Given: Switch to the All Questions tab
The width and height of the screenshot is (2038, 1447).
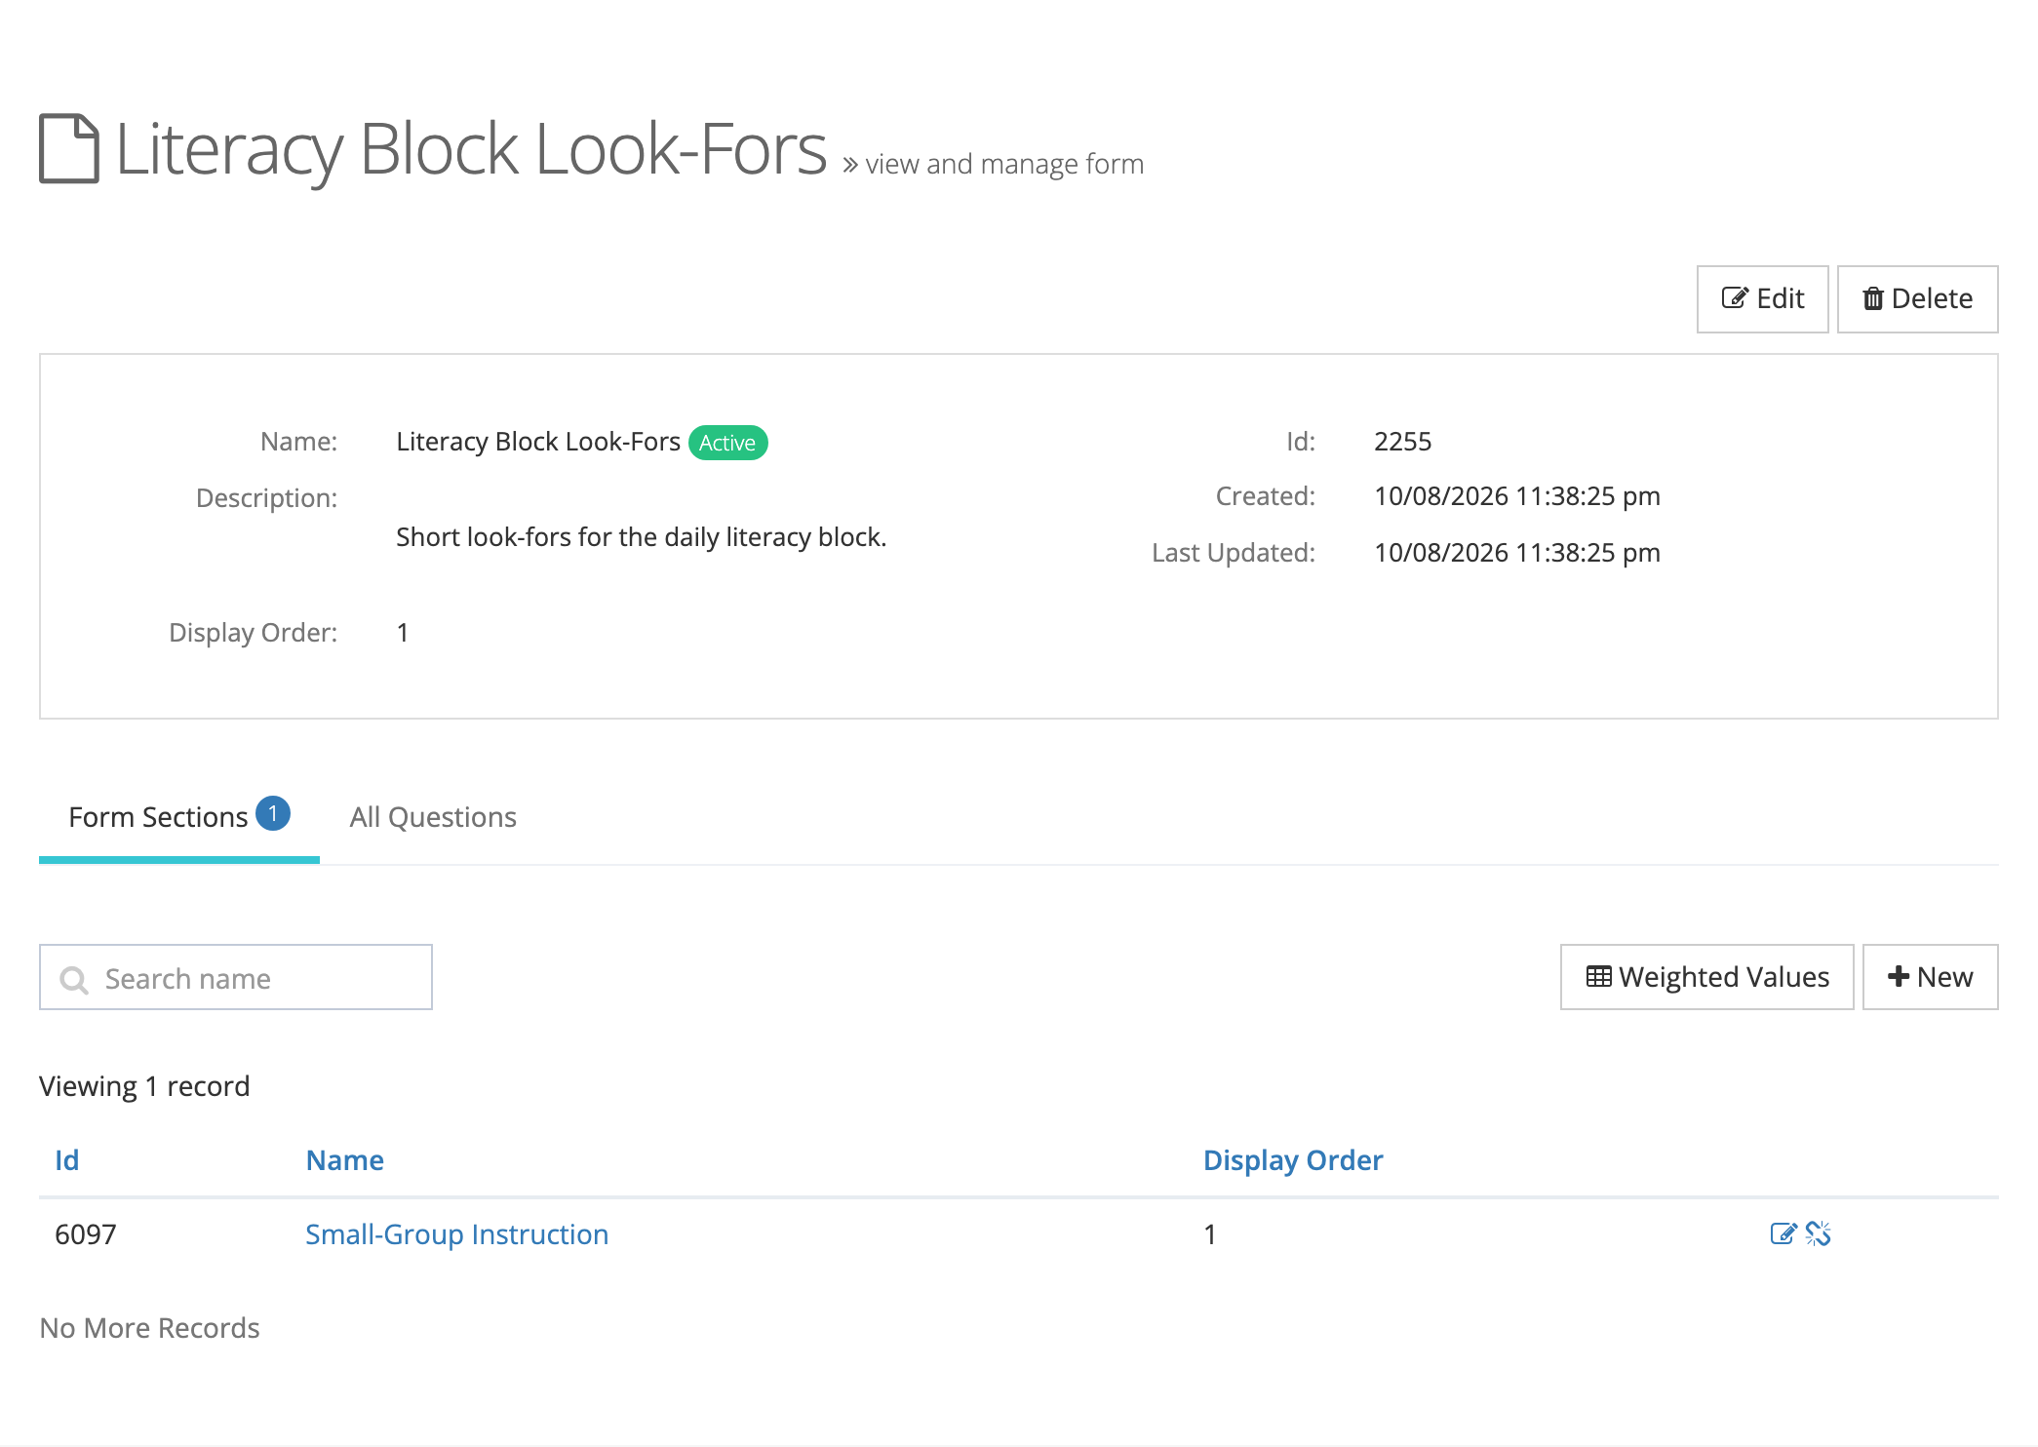Looking at the screenshot, I should [433, 816].
